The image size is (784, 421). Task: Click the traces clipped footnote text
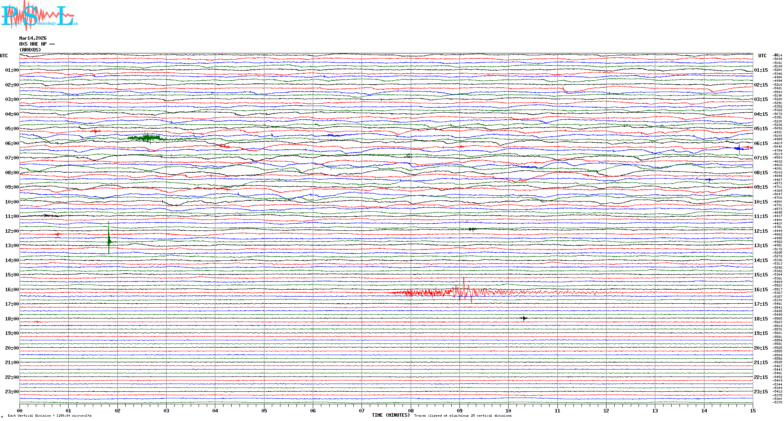click(463, 416)
